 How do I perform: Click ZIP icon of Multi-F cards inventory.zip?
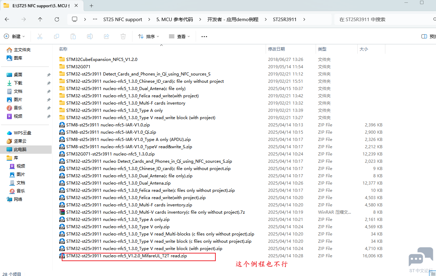tap(62, 205)
